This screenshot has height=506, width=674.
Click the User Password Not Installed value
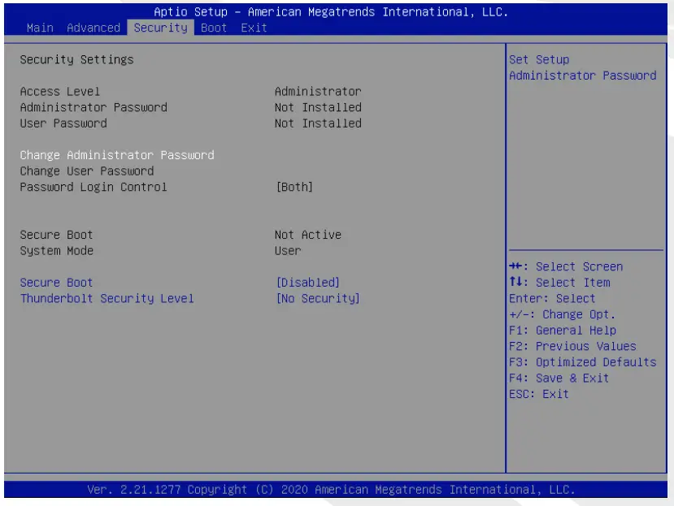(x=318, y=123)
